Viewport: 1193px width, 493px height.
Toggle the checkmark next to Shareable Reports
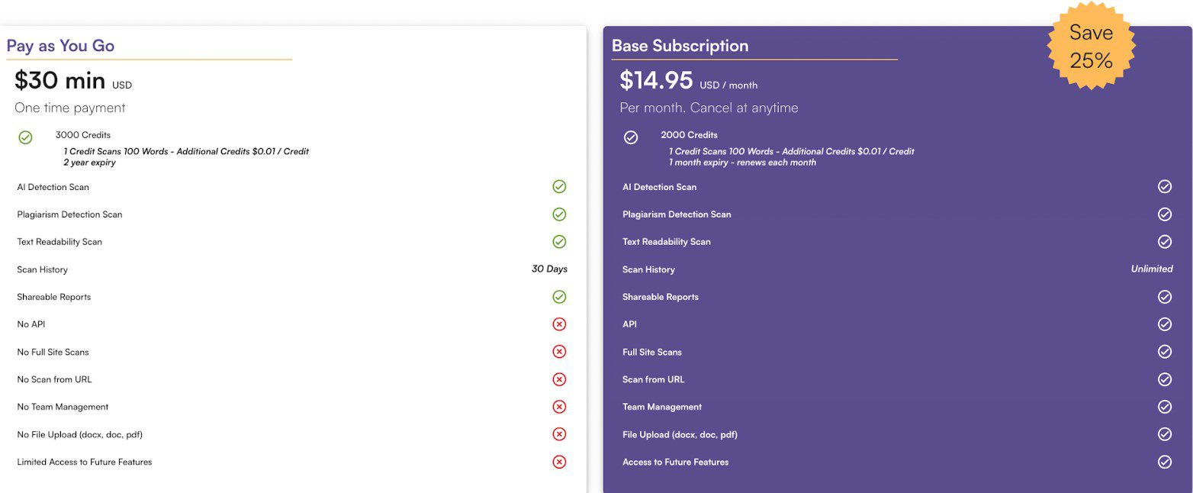[x=559, y=296]
